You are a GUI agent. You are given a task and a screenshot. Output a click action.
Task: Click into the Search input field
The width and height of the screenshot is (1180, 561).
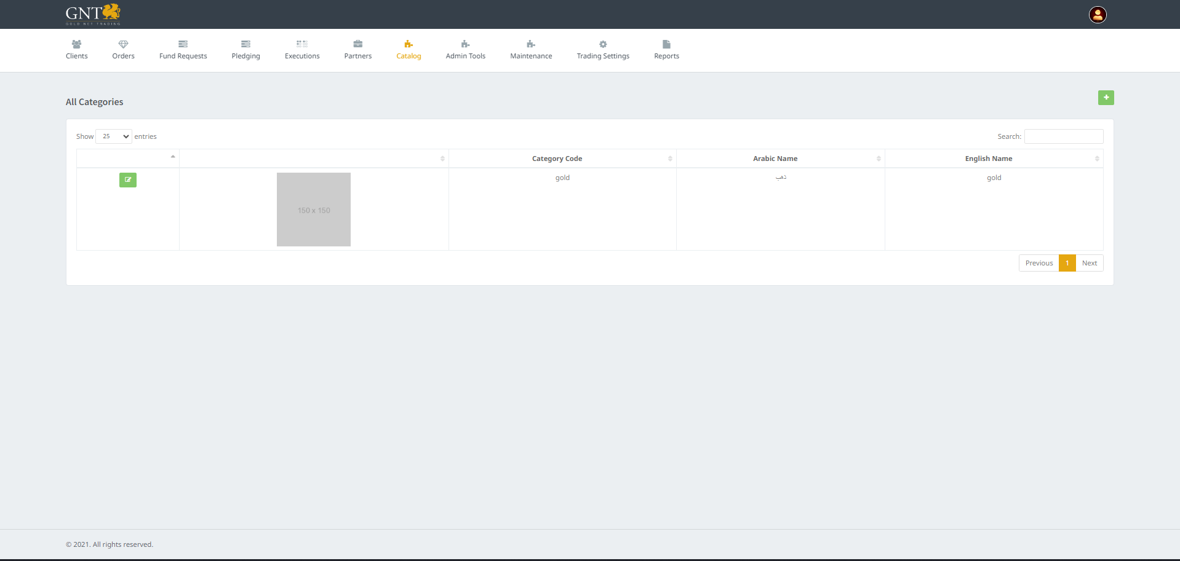pyautogui.click(x=1063, y=136)
